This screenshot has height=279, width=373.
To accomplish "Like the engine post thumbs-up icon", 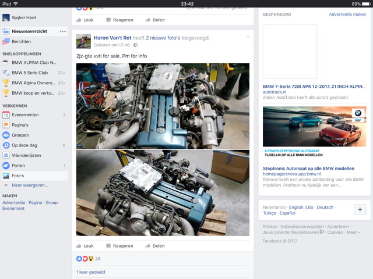I will (x=79, y=246).
